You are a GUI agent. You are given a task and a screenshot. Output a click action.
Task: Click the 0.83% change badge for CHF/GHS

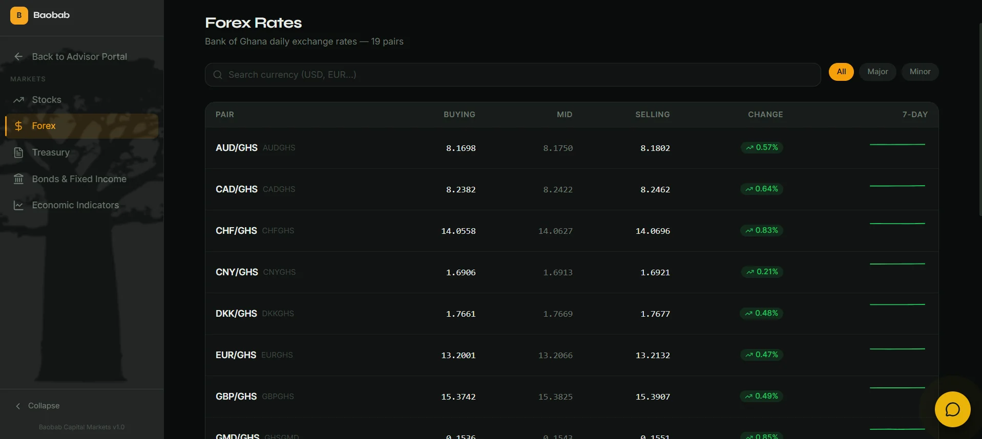click(x=762, y=230)
